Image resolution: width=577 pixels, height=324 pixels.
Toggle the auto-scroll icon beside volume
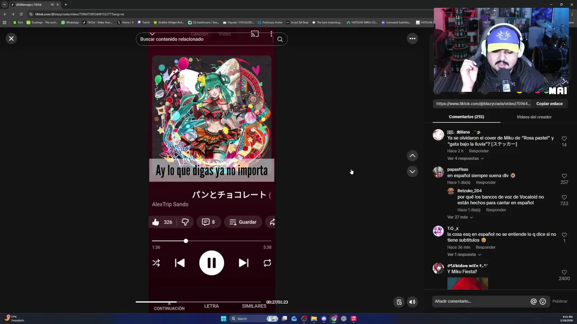tap(399, 302)
